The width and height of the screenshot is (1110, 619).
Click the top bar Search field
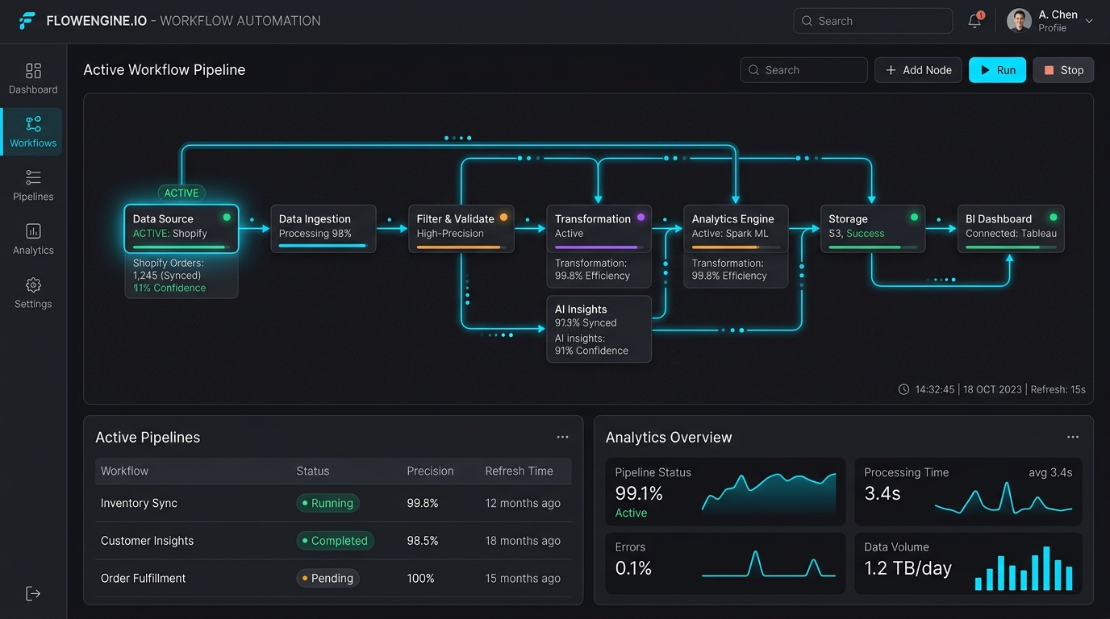coord(873,21)
